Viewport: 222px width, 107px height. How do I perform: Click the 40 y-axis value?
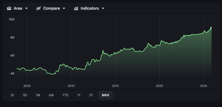click(12, 73)
